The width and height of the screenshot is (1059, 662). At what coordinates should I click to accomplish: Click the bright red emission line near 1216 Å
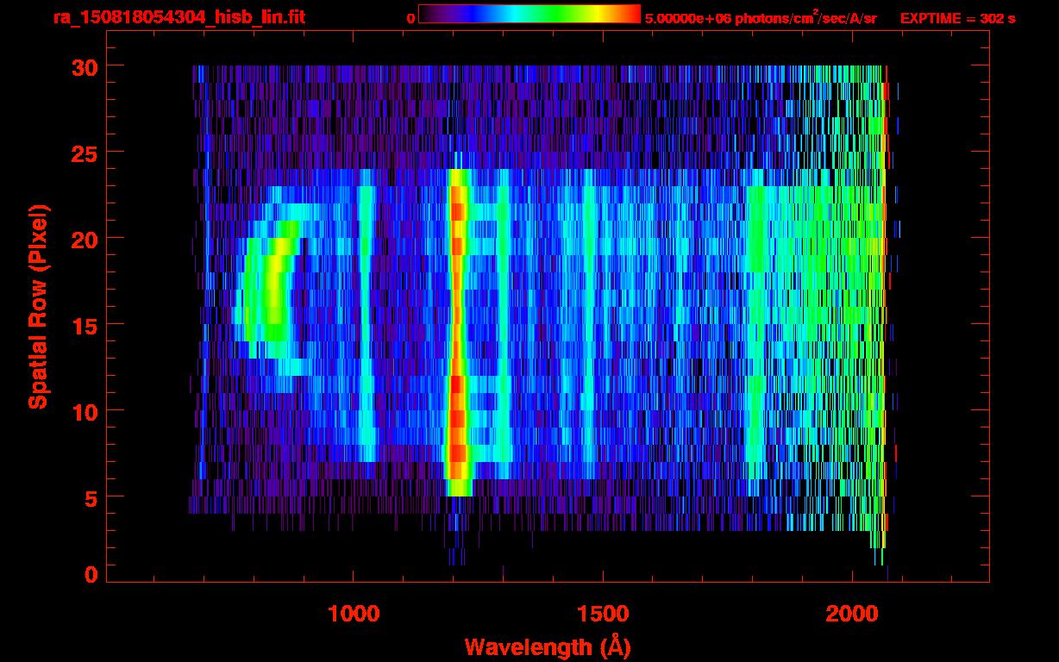pyautogui.click(x=457, y=332)
